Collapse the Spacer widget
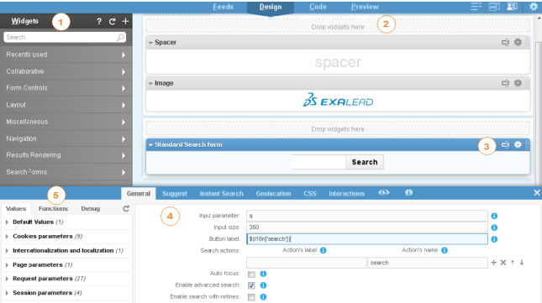Viewport: 542px width, 303px height. [x=150, y=43]
